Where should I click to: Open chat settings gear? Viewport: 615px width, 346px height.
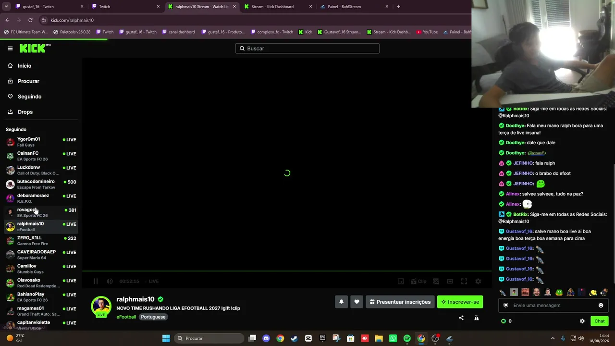coord(582,321)
